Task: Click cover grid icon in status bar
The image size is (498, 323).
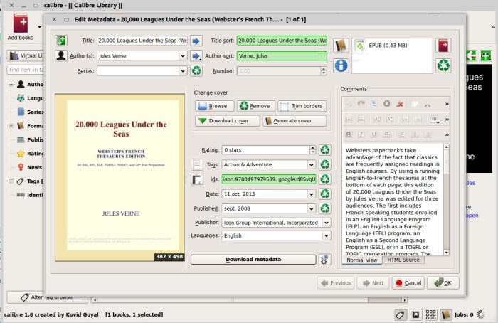Action: click(x=430, y=314)
